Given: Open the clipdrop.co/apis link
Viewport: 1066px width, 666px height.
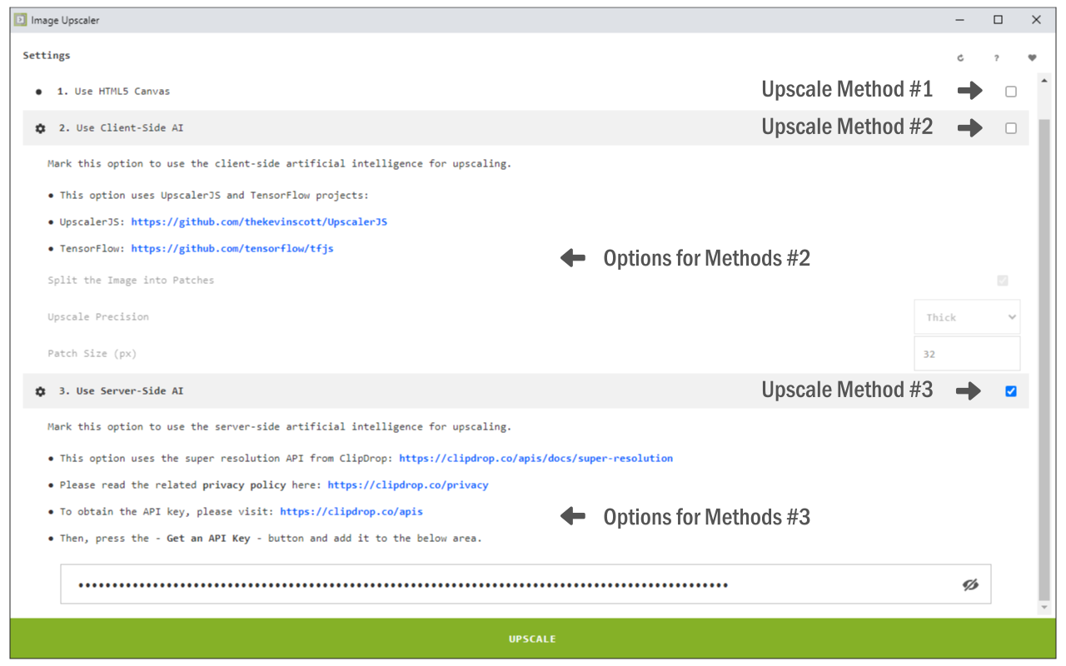Looking at the screenshot, I should (351, 512).
